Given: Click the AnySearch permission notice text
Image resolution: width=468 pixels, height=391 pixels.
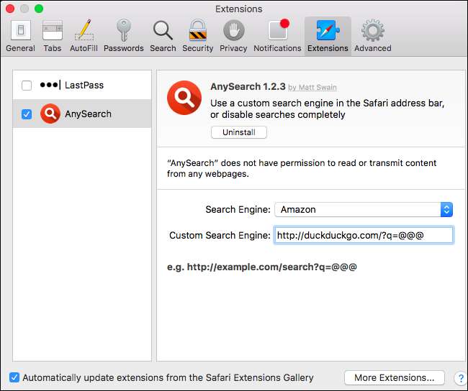Looking at the screenshot, I should click(x=302, y=168).
